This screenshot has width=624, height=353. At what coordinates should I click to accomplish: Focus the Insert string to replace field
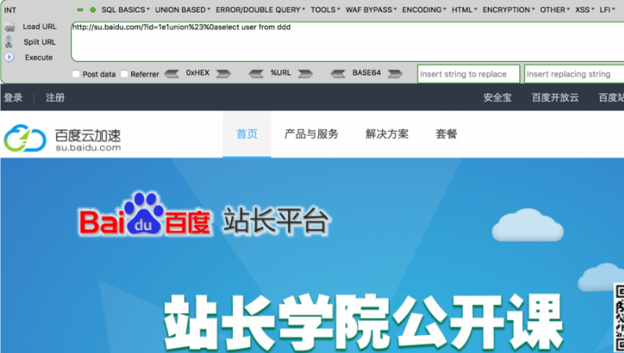468,74
